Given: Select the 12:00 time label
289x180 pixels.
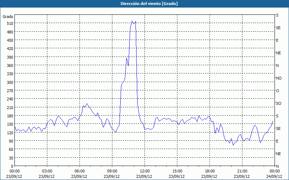Looking at the screenshot, I should (145, 171).
